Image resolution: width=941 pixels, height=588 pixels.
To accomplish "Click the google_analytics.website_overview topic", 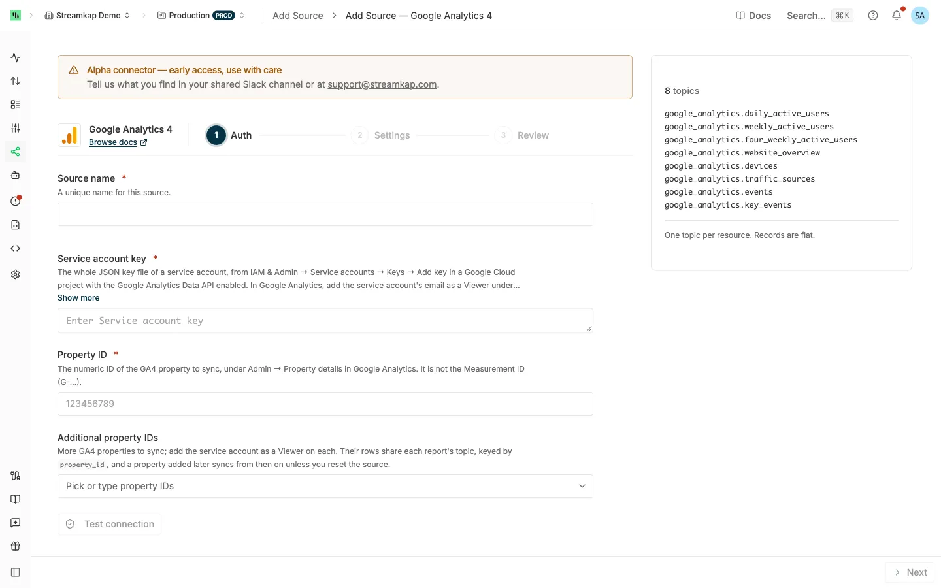I will pos(742,153).
